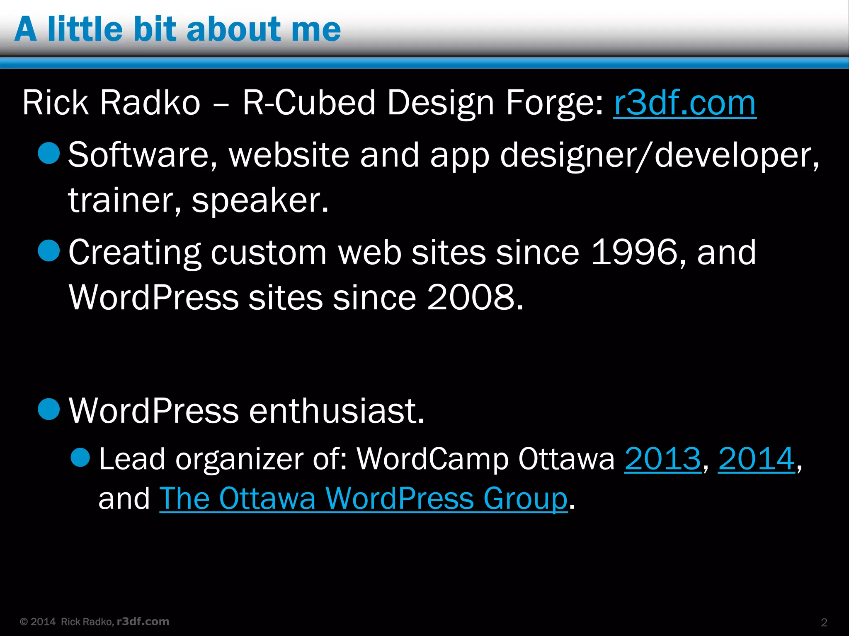The height and width of the screenshot is (636, 849).
Task: Click the slide number 2 in footer
Action: coord(824,622)
